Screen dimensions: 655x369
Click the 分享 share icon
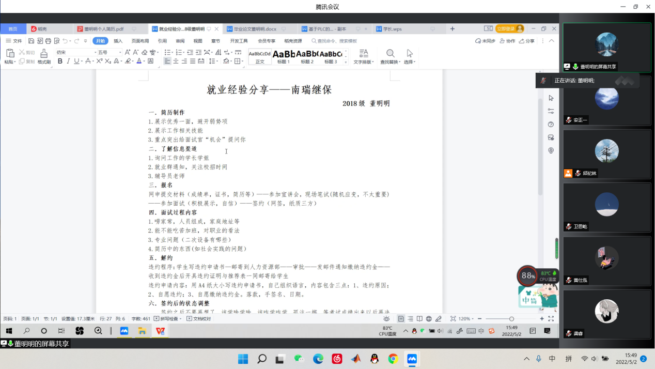527,41
